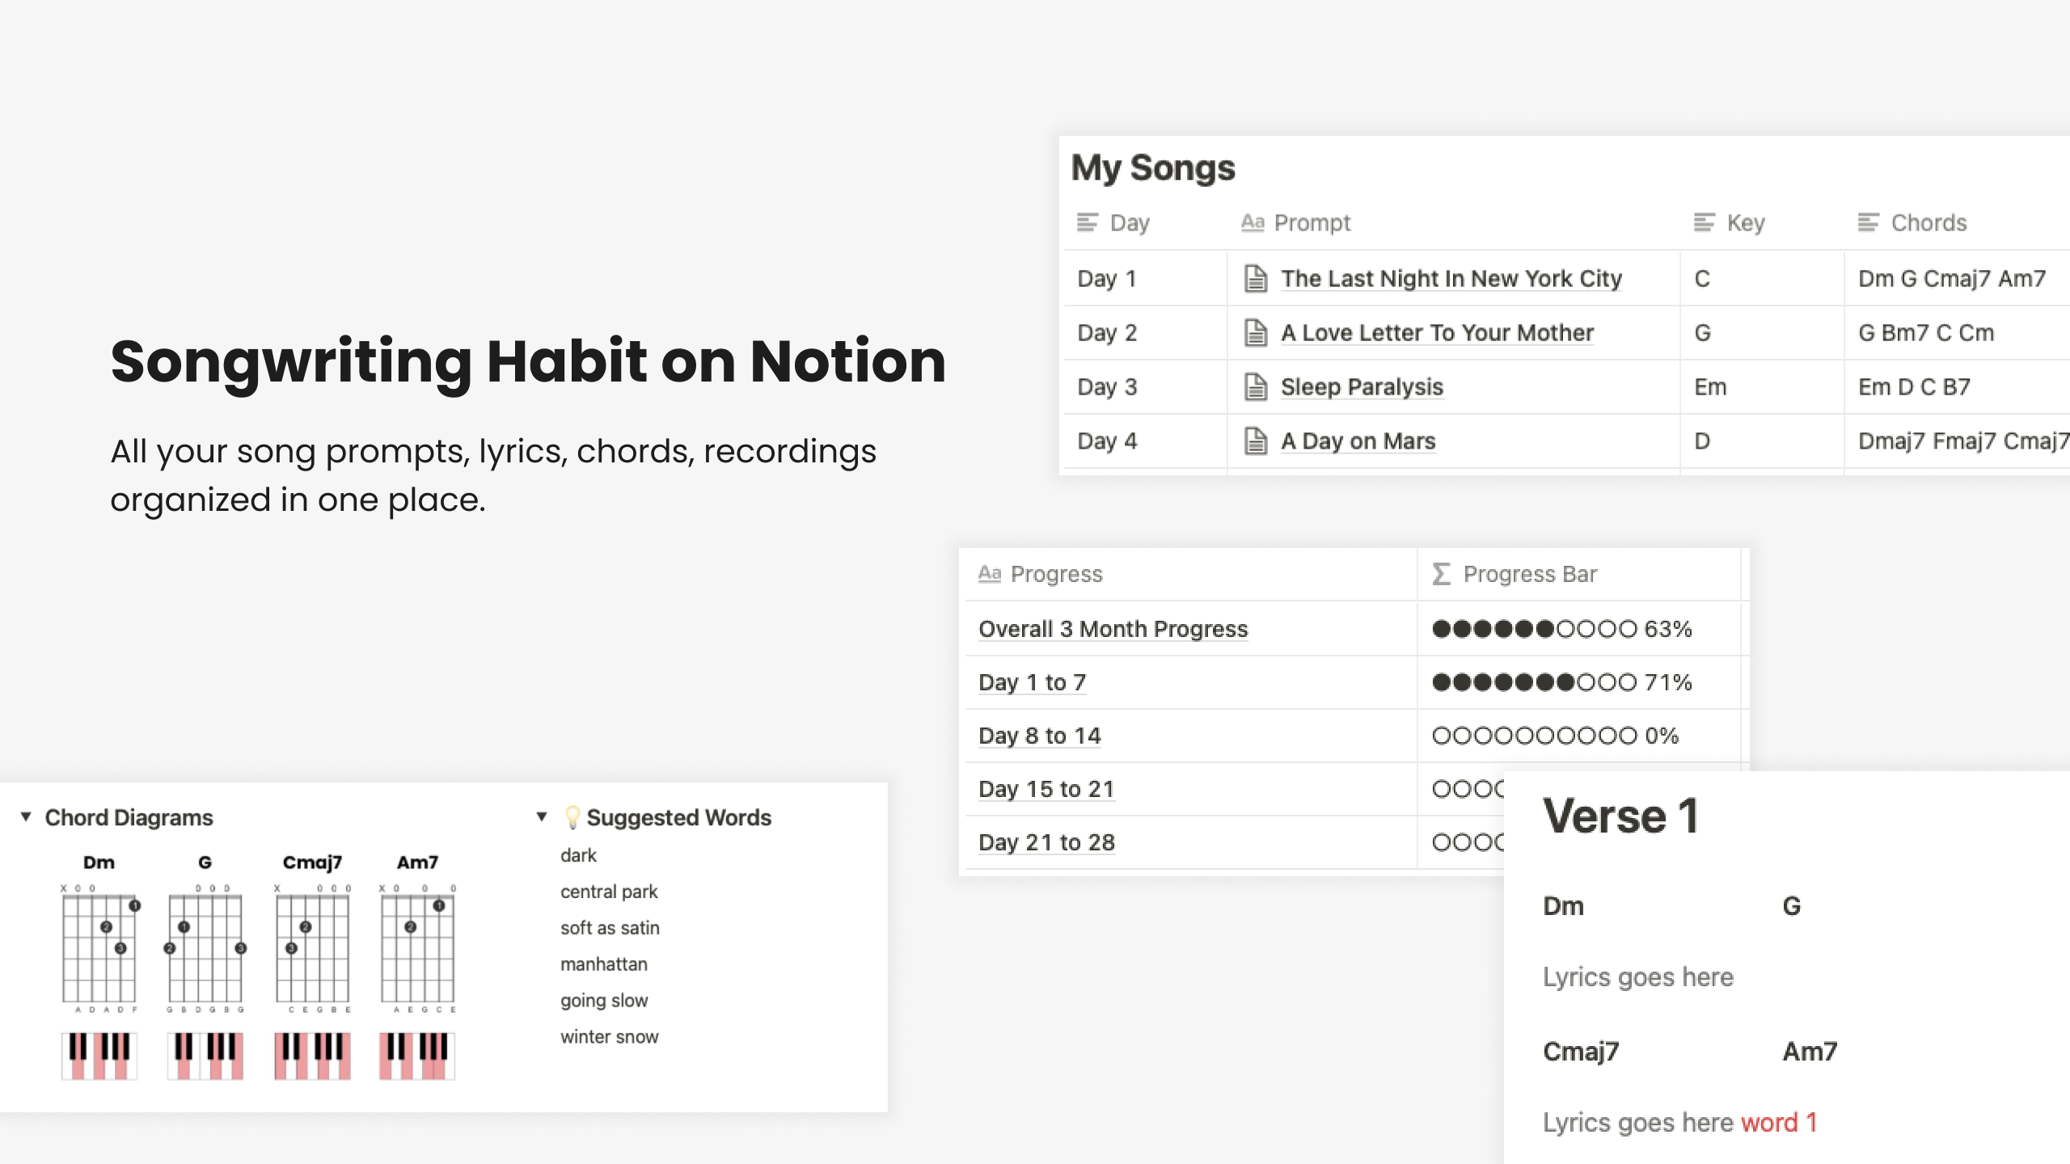Click the My Songs database title
2070x1164 pixels.
pos(1153,168)
